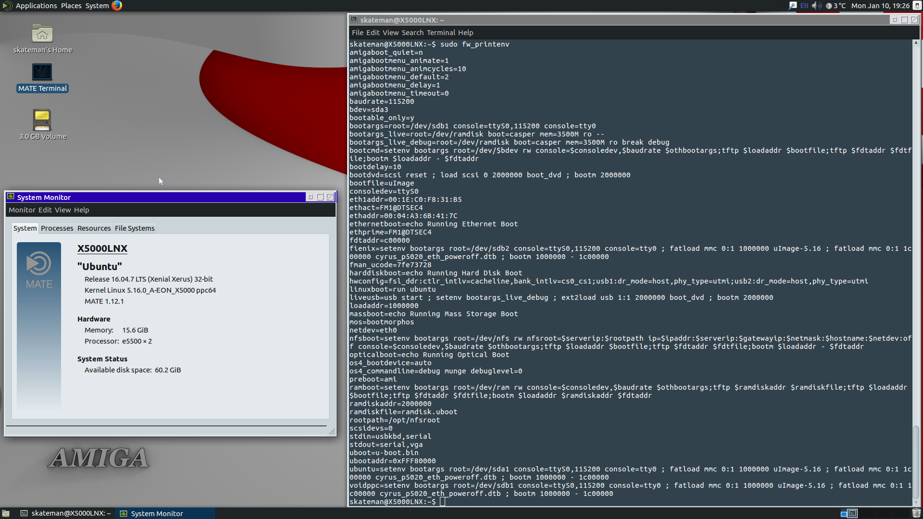
Task: Click the terminal vertical scrollbar thumb
Action: tap(916, 462)
